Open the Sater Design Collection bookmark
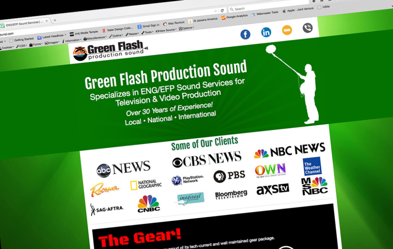Viewport: 393px width, 249px height. [x=118, y=29]
